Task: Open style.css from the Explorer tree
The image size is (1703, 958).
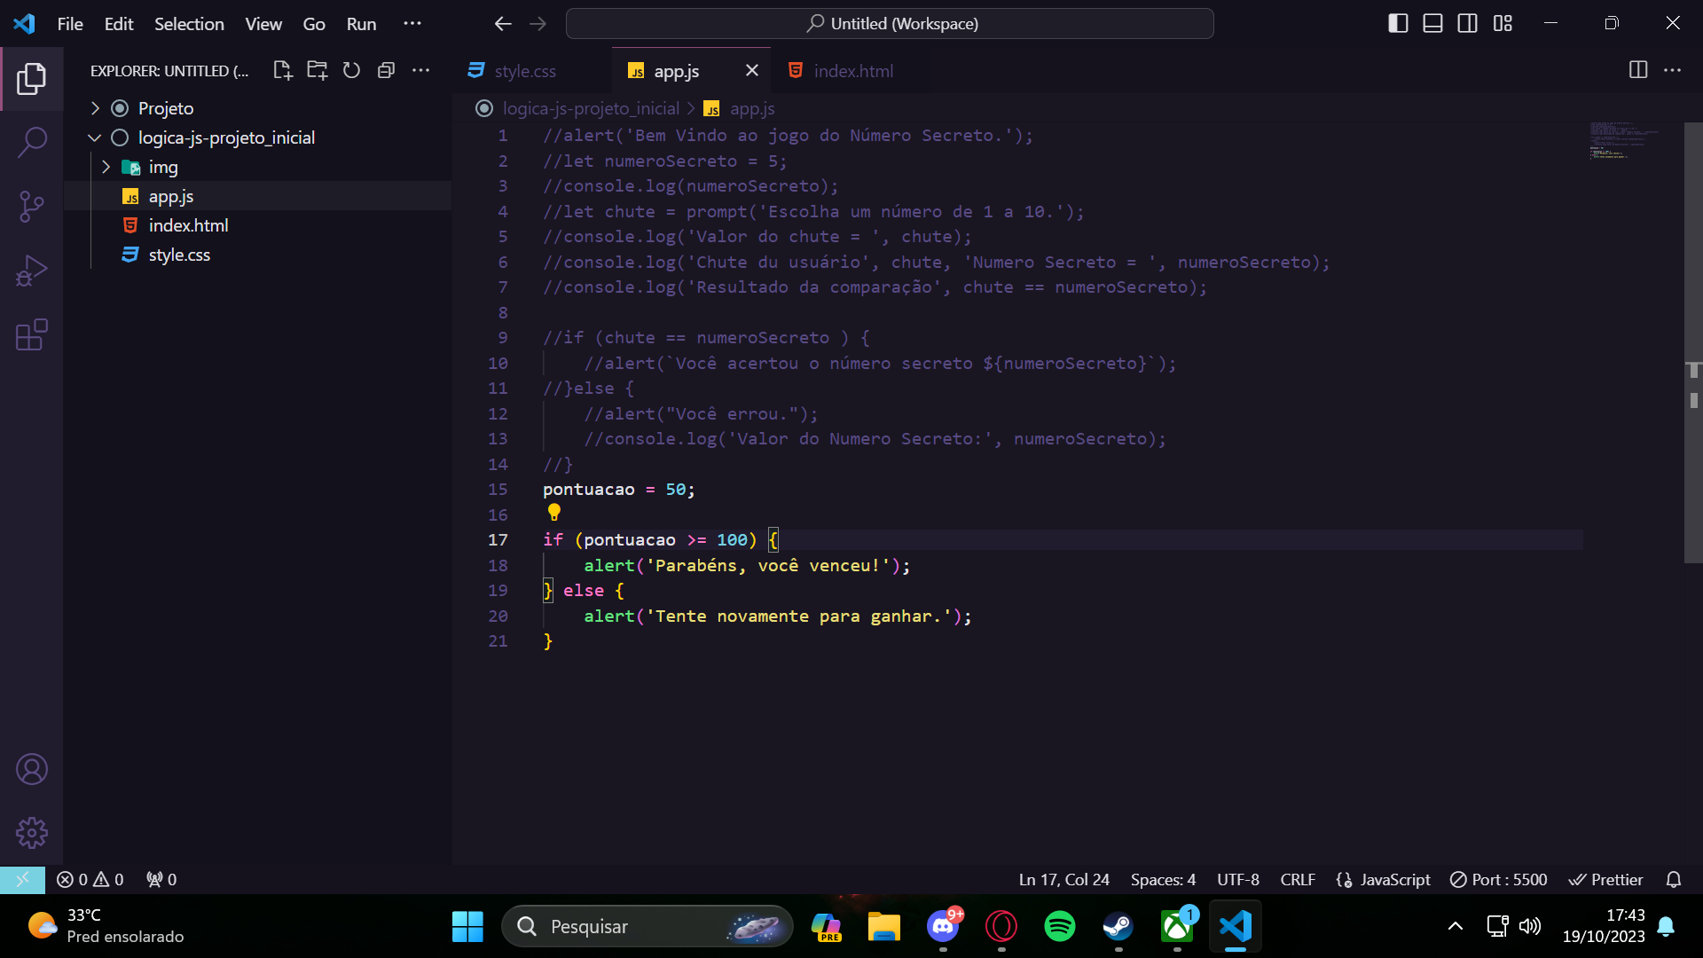Action: point(257,255)
